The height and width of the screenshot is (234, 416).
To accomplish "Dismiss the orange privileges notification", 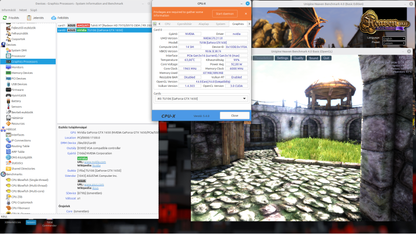I will (245, 14).
